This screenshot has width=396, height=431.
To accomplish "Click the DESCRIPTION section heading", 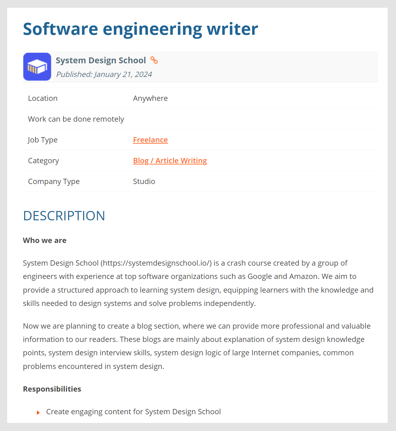I will pyautogui.click(x=64, y=215).
